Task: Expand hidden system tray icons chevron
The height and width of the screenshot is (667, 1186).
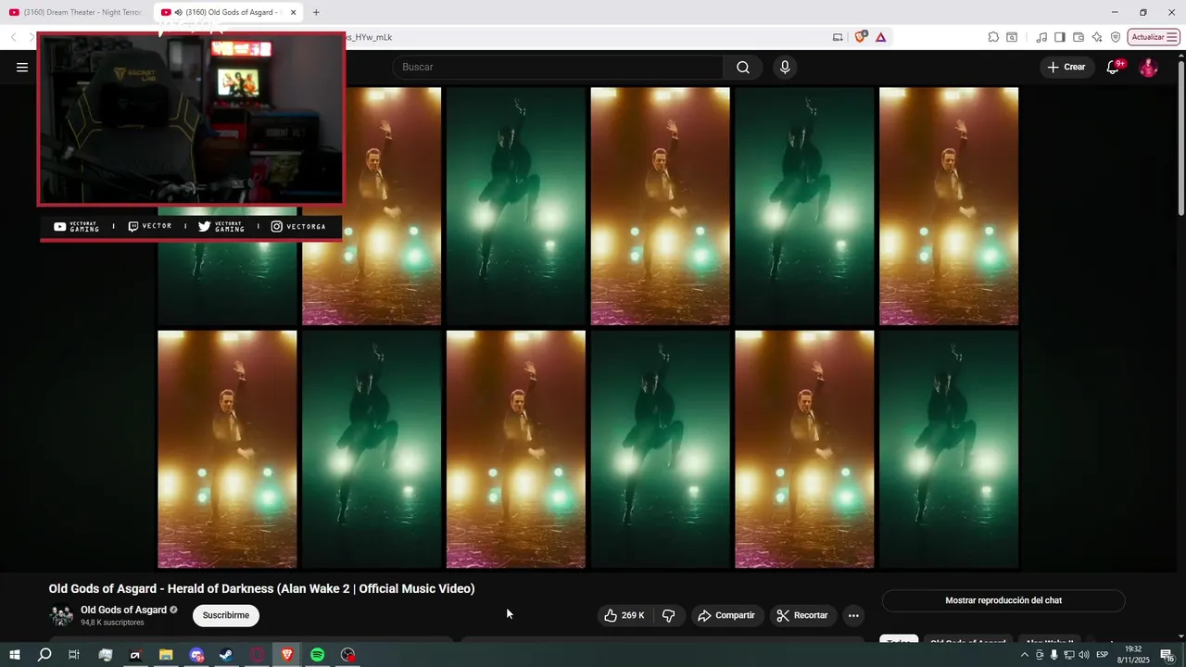Action: tap(1024, 655)
